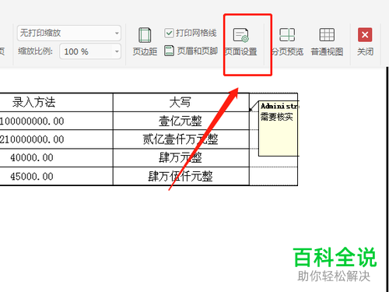389x292 pixels.
Task: Click the 肆万伍仟元整 cell
Action: coord(181,176)
